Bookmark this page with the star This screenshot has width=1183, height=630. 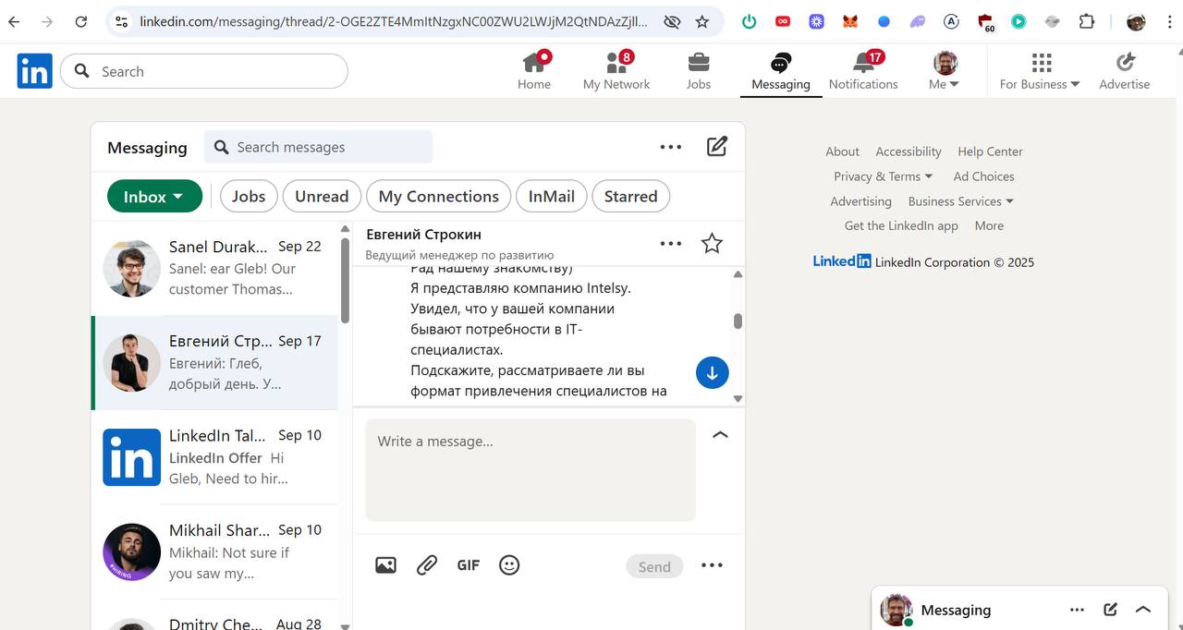702,21
